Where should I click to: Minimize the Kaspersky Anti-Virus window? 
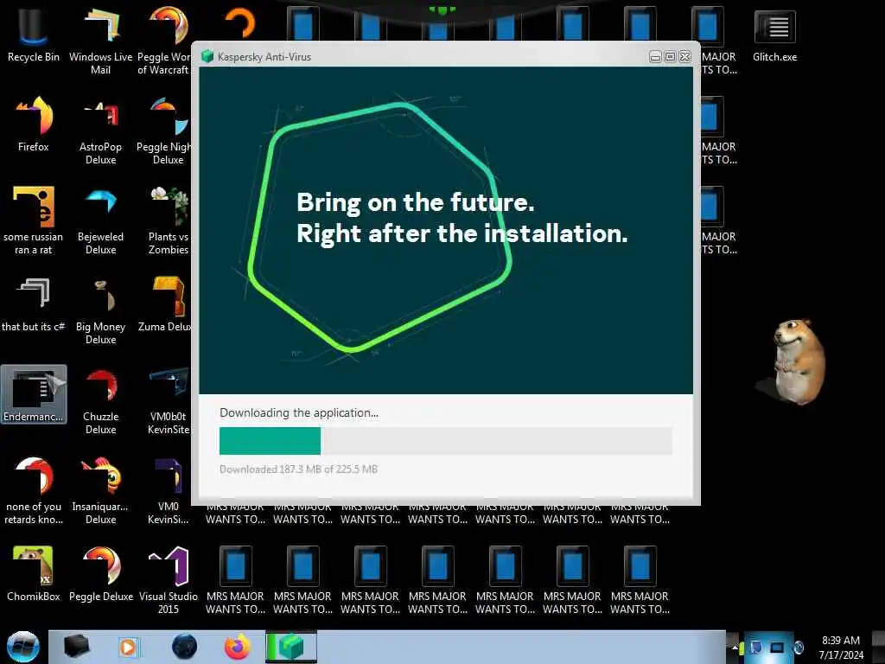pyautogui.click(x=655, y=56)
